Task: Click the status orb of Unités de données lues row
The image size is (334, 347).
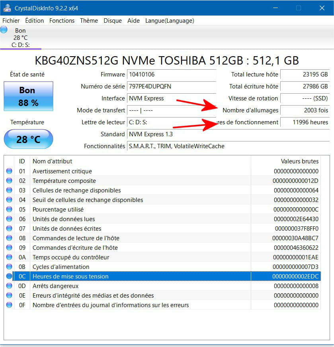Action: coord(9,219)
